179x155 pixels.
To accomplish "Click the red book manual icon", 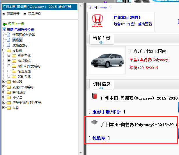I will click(x=95, y=96).
